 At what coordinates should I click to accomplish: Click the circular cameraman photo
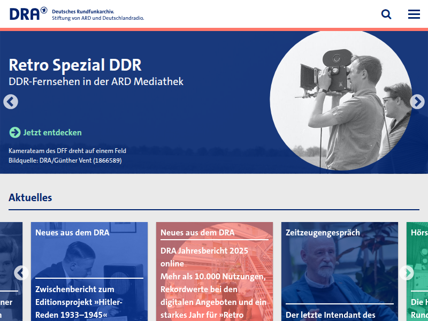[x=341, y=101]
